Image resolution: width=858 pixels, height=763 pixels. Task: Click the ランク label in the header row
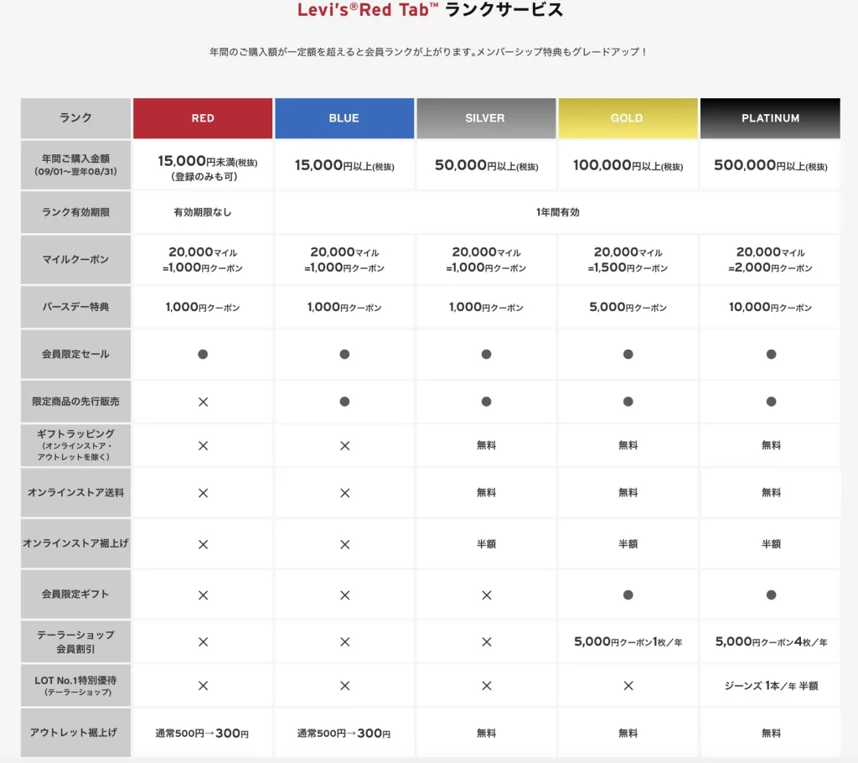pos(75,118)
